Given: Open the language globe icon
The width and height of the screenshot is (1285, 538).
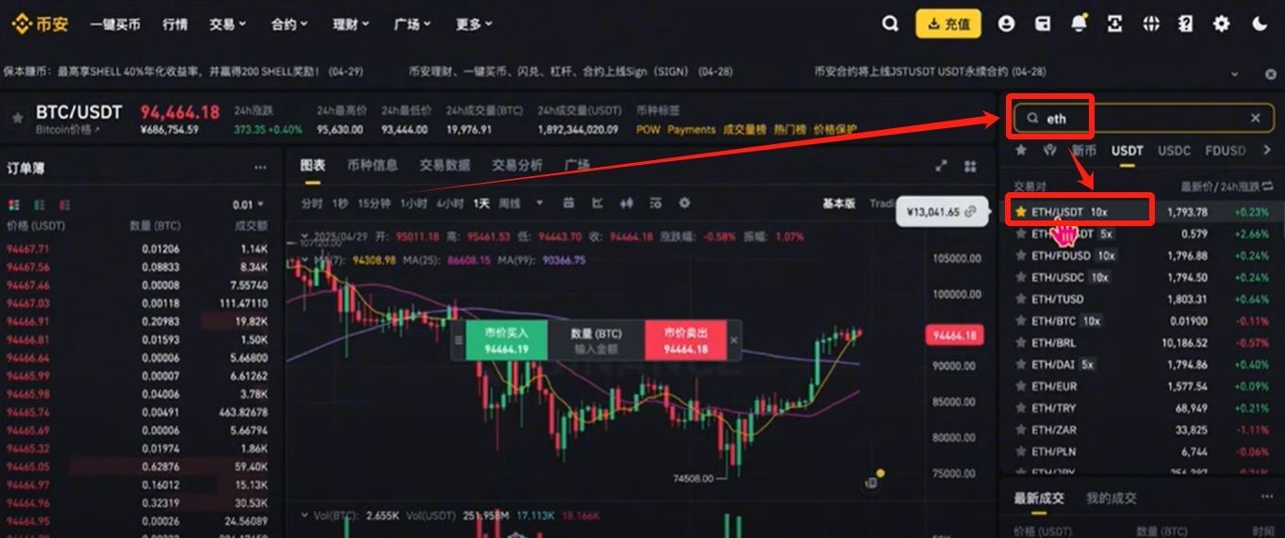Looking at the screenshot, I should 1150,24.
